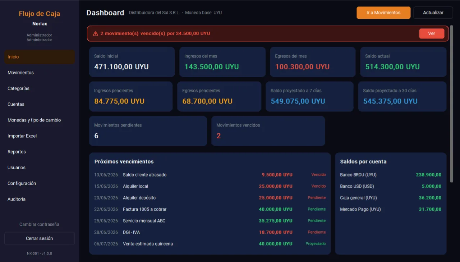Select Cuentas in the sidebar
Image resolution: width=460 pixels, height=262 pixels.
point(40,104)
